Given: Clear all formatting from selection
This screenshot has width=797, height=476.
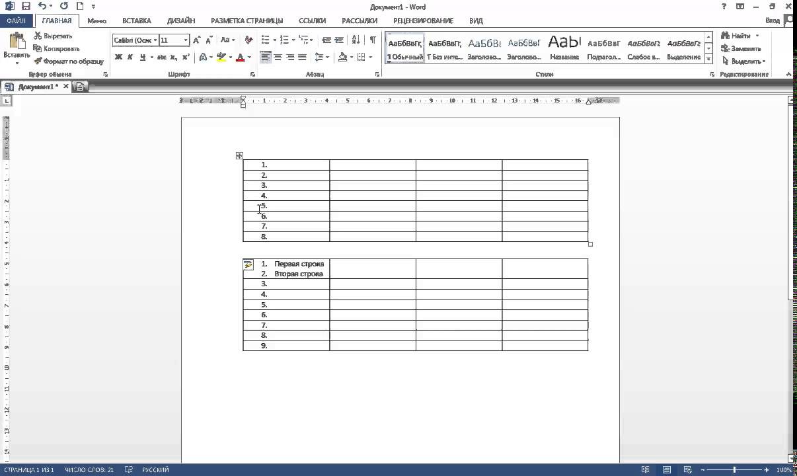Looking at the screenshot, I should 248,40.
